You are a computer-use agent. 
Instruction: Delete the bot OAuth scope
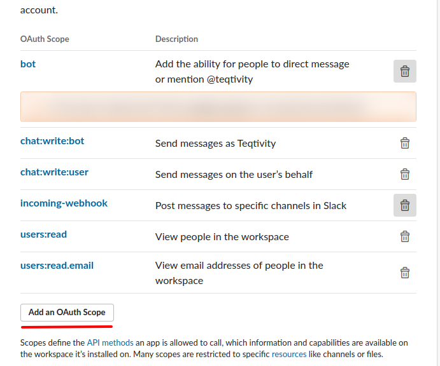[x=404, y=71]
